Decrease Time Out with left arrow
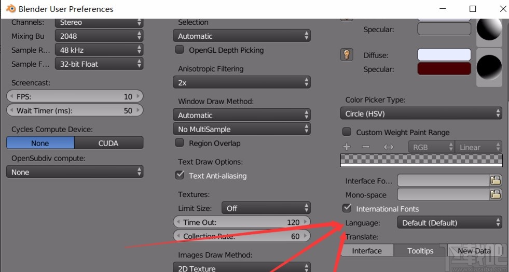The image size is (509, 272). pos(178,222)
